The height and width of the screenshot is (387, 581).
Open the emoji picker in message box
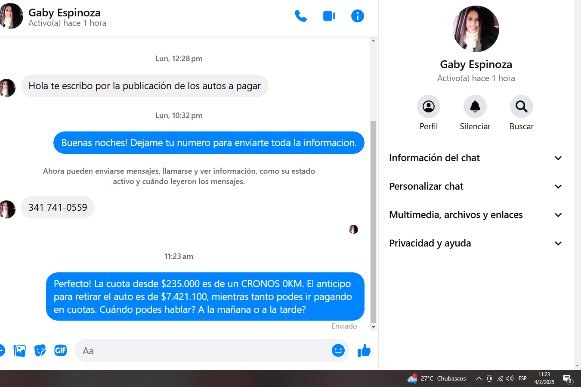(x=338, y=350)
